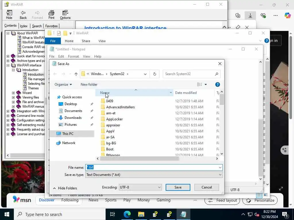Open Edge Copilot icon
The image size is (294, 220).
287,15
